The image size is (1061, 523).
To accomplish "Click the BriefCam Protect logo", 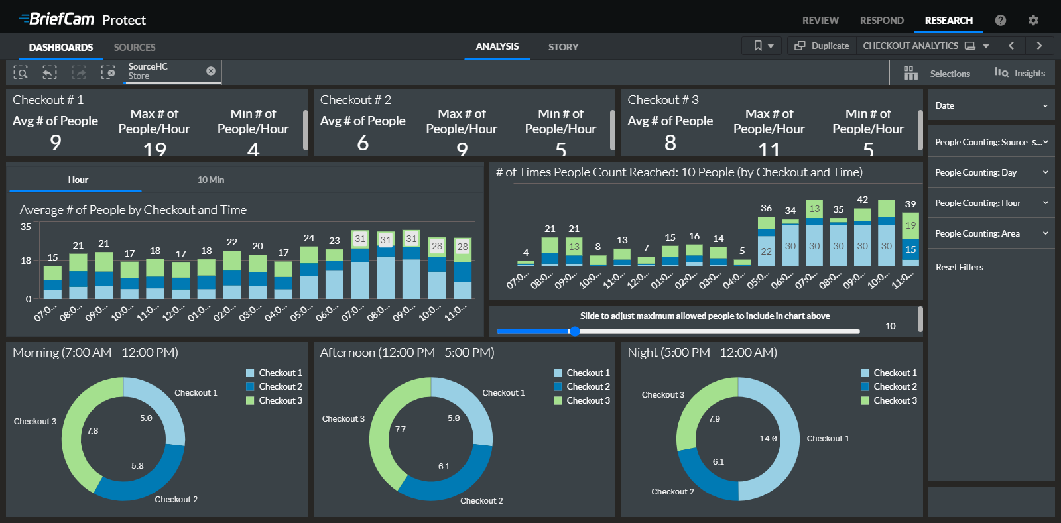I will (x=82, y=19).
